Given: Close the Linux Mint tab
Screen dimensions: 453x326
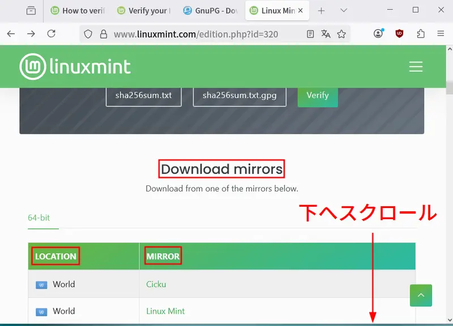Looking at the screenshot, I should (x=301, y=10).
